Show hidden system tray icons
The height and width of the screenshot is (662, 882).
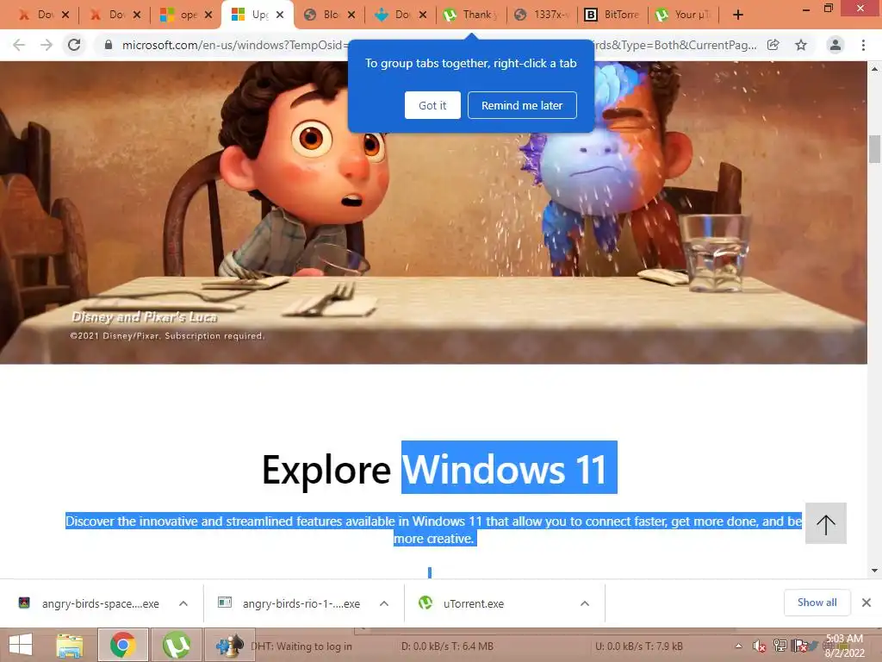coord(738,646)
